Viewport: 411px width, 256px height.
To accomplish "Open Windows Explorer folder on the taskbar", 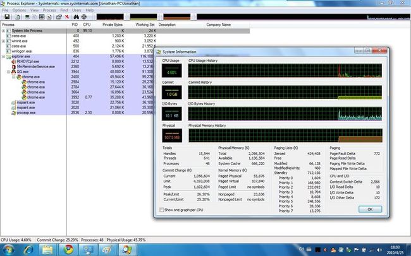I will [x=47, y=250].
